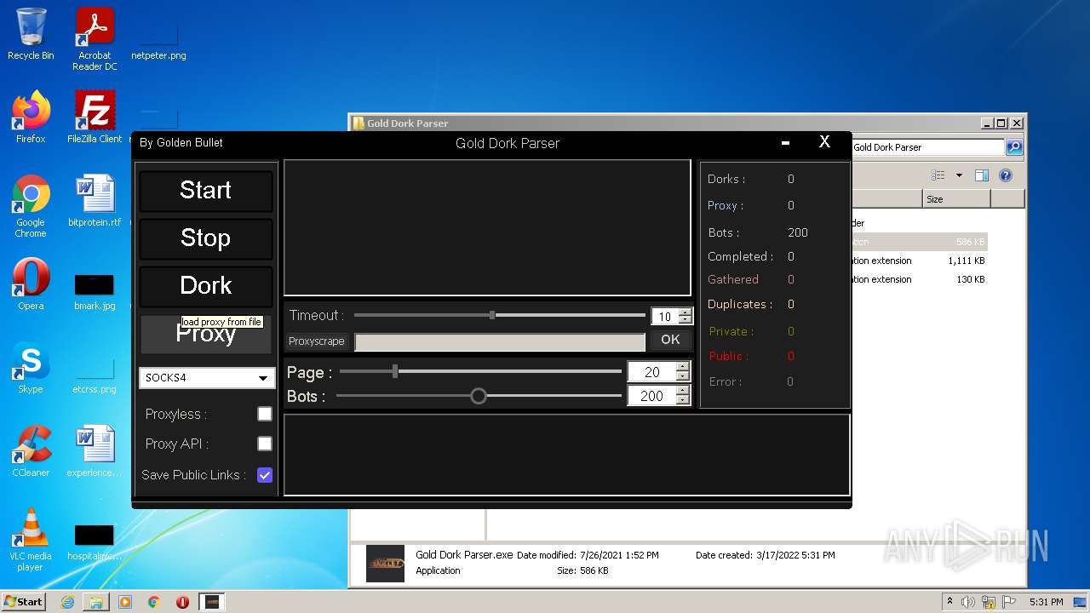Image resolution: width=1090 pixels, height=613 pixels.
Task: Click the Timeout slider handle
Action: click(x=492, y=315)
